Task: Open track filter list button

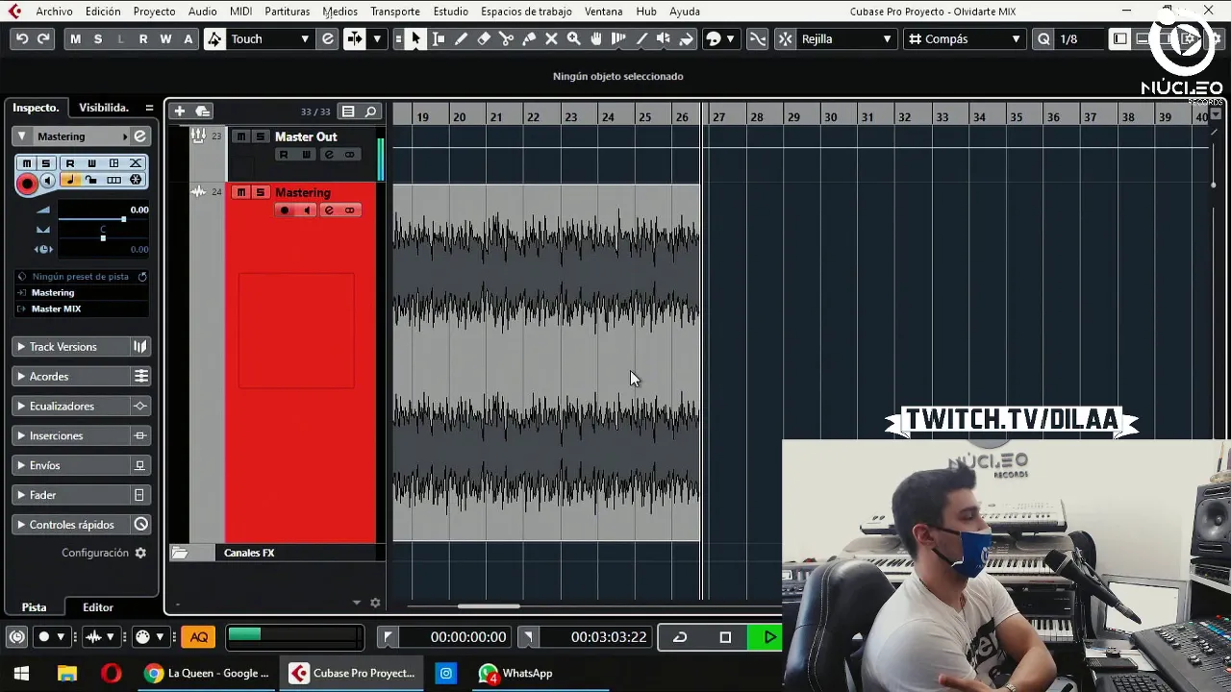Action: (x=348, y=111)
